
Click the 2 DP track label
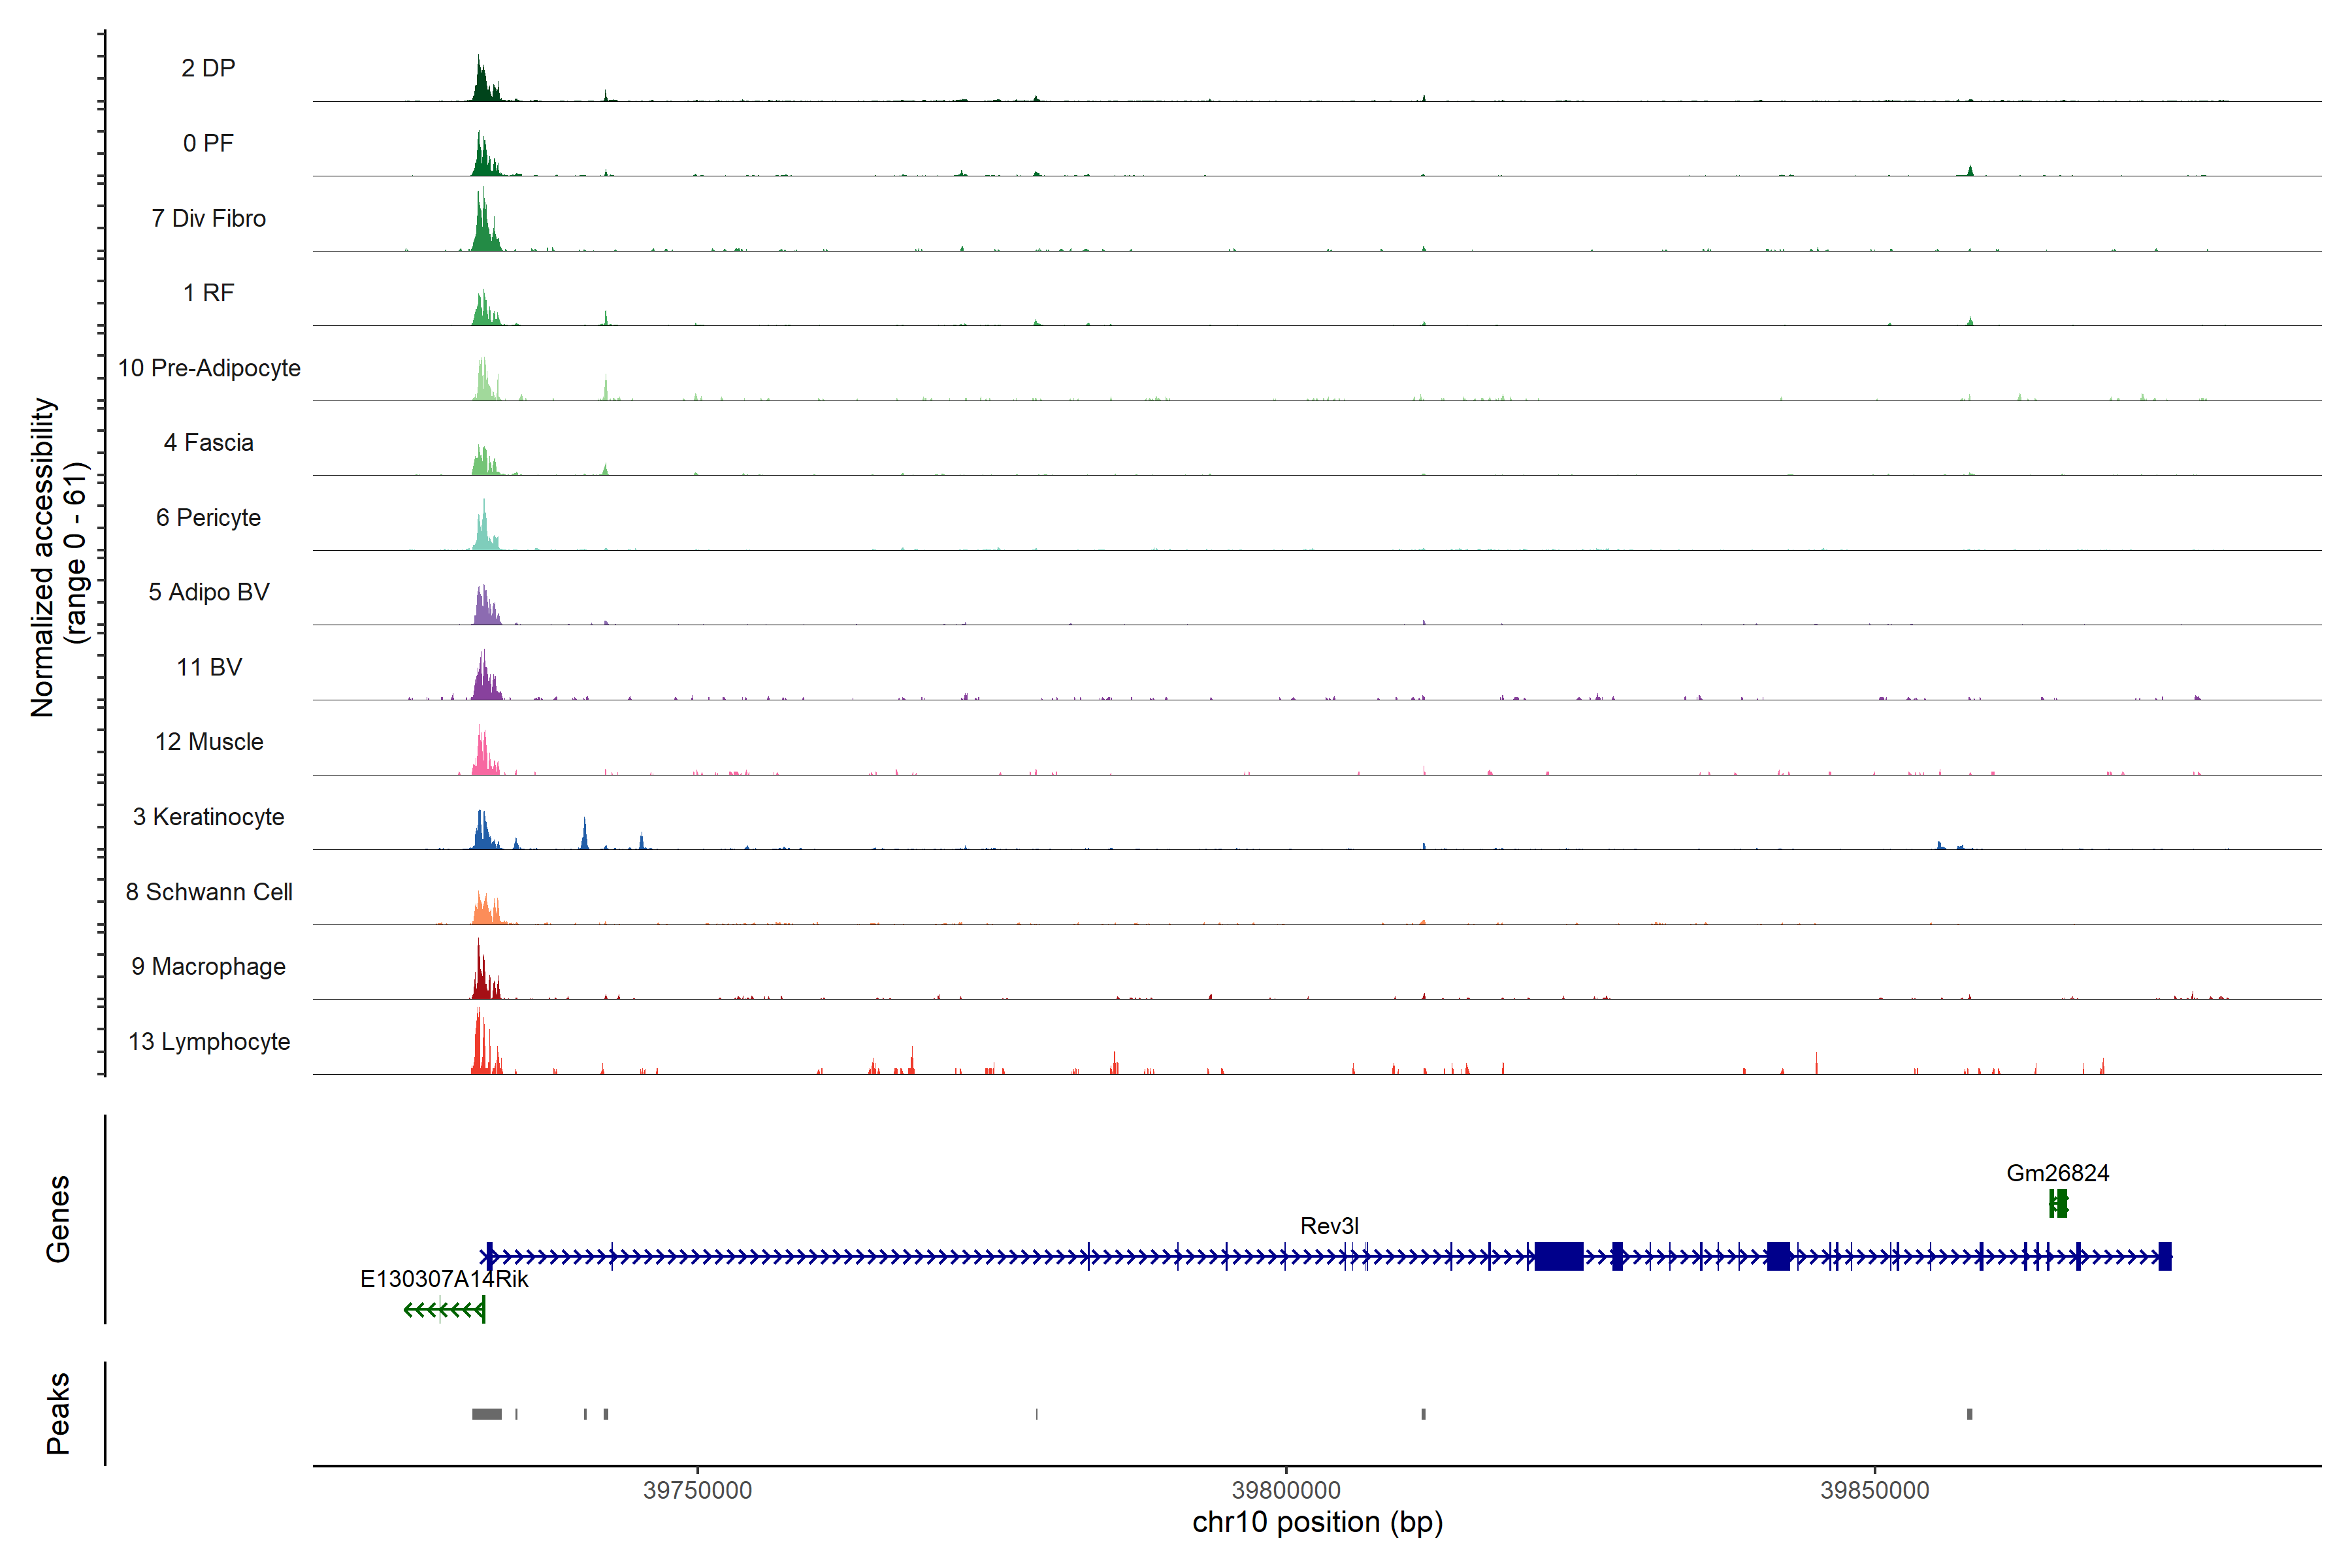click(x=208, y=68)
